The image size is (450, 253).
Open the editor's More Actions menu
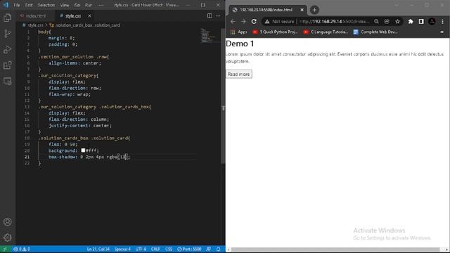(x=218, y=15)
